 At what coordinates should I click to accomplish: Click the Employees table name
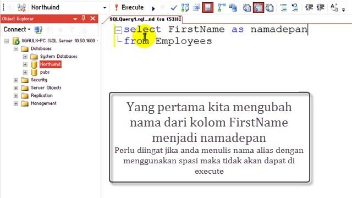(183, 41)
